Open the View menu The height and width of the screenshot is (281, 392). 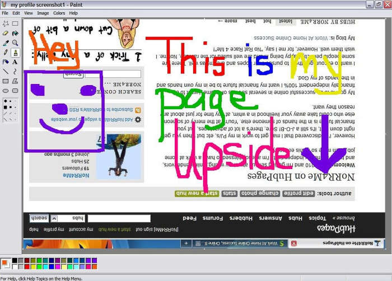click(x=29, y=13)
